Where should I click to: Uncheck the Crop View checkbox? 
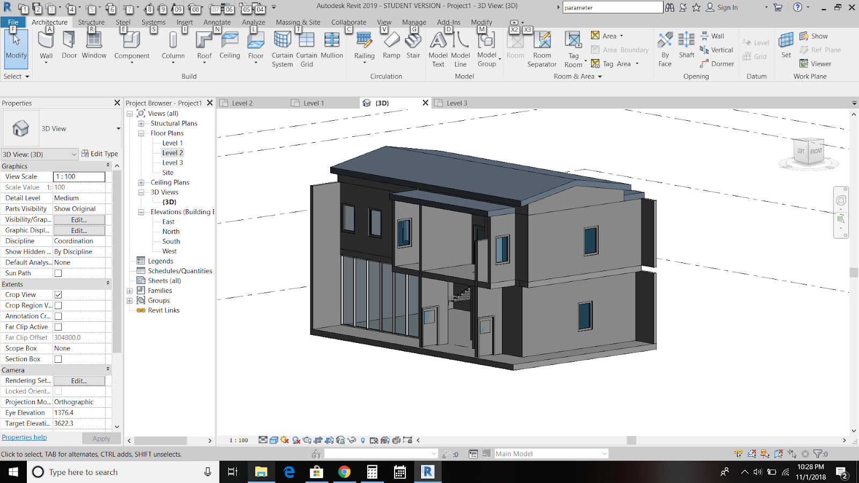[x=58, y=295]
